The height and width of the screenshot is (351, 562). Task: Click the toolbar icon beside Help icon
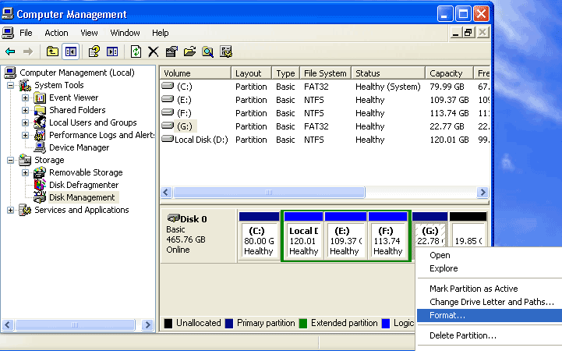point(112,52)
